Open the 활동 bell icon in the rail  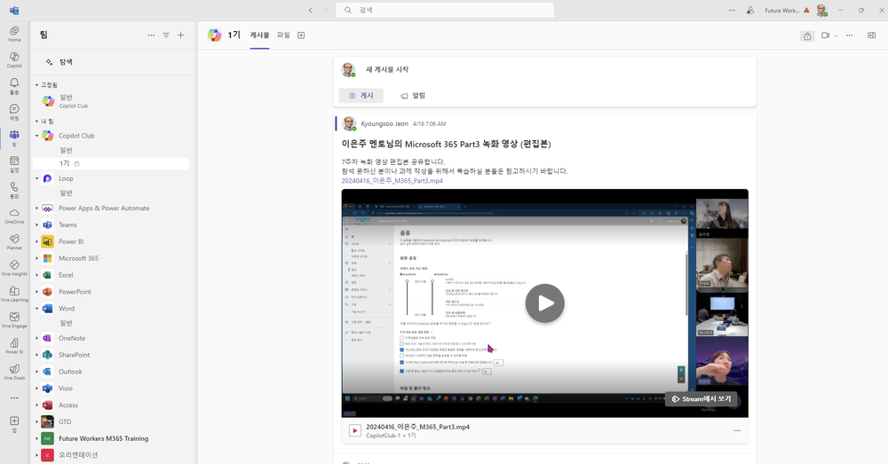tap(14, 84)
